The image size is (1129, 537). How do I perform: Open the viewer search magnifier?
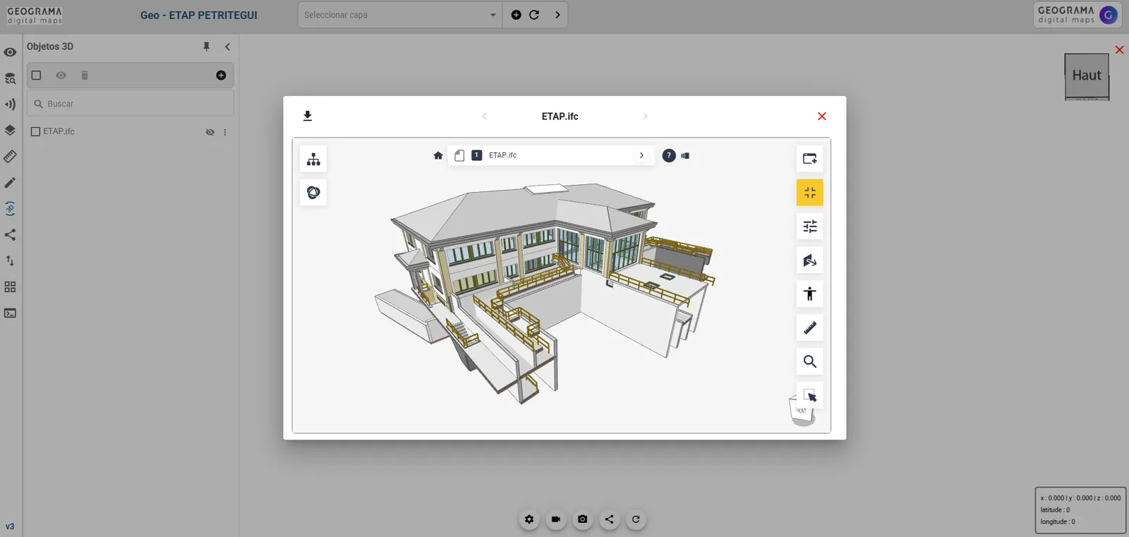click(810, 361)
